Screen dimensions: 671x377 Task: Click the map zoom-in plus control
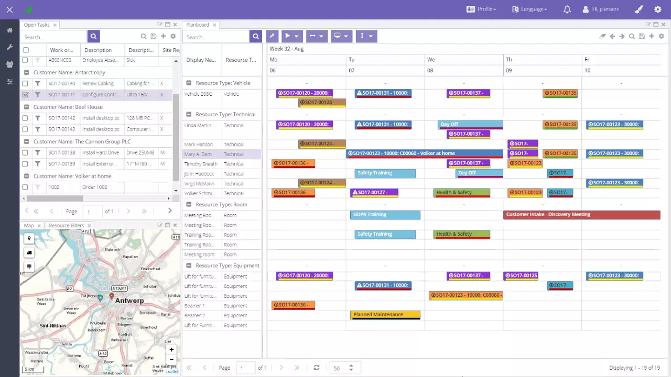tap(171, 349)
